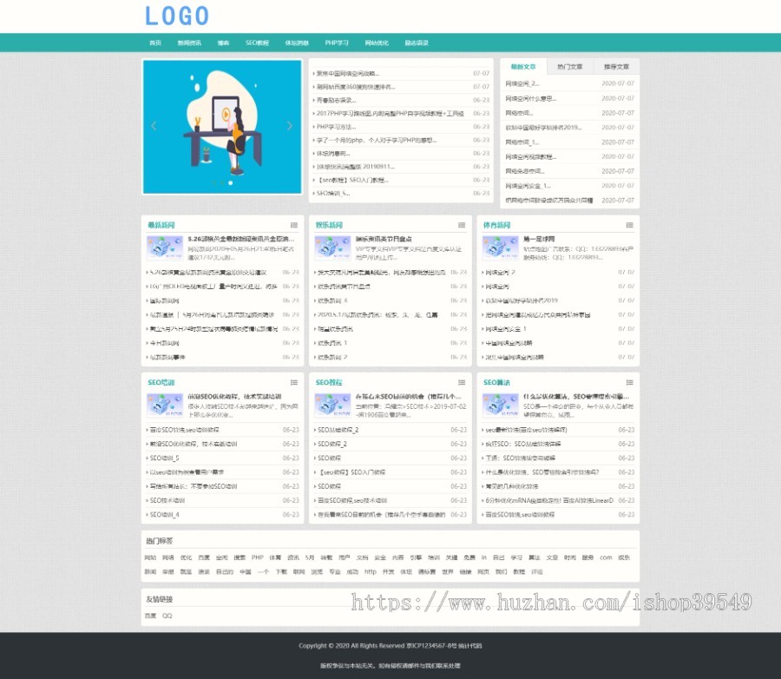
Task: Open article 2017PHP学习路线图
Action: (390, 114)
